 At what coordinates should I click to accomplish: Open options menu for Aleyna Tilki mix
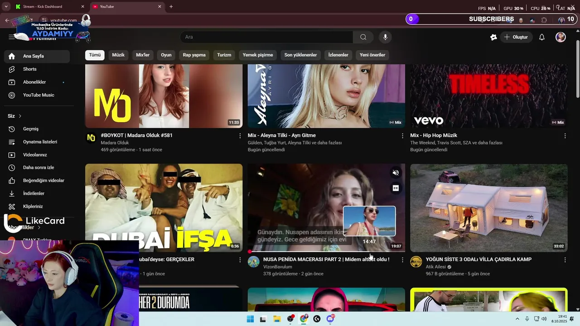click(402, 135)
